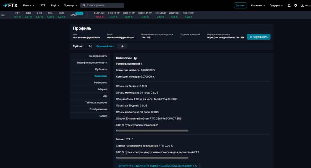Open the Кошелек dropdown
311x168 pixels.
258,5
